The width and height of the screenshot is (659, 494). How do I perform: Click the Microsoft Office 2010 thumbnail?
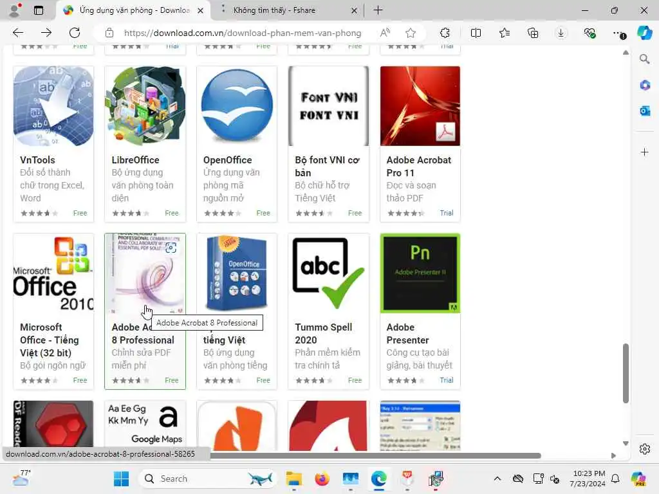tap(53, 273)
